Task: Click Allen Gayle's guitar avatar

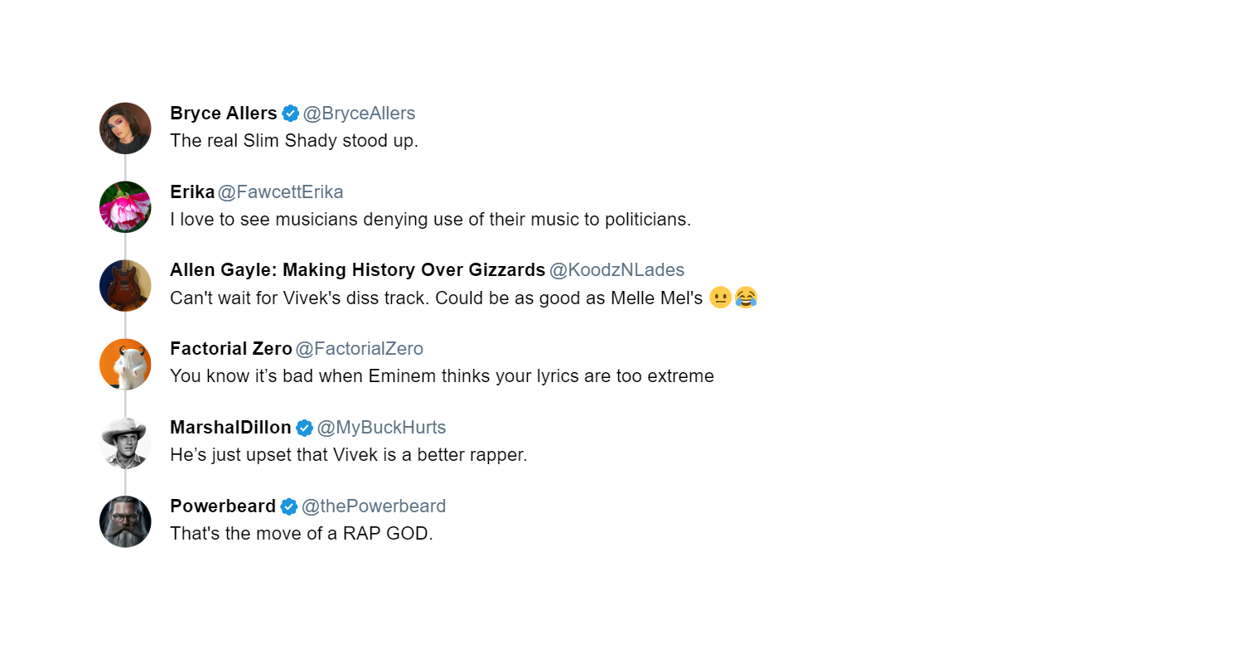Action: pos(125,286)
